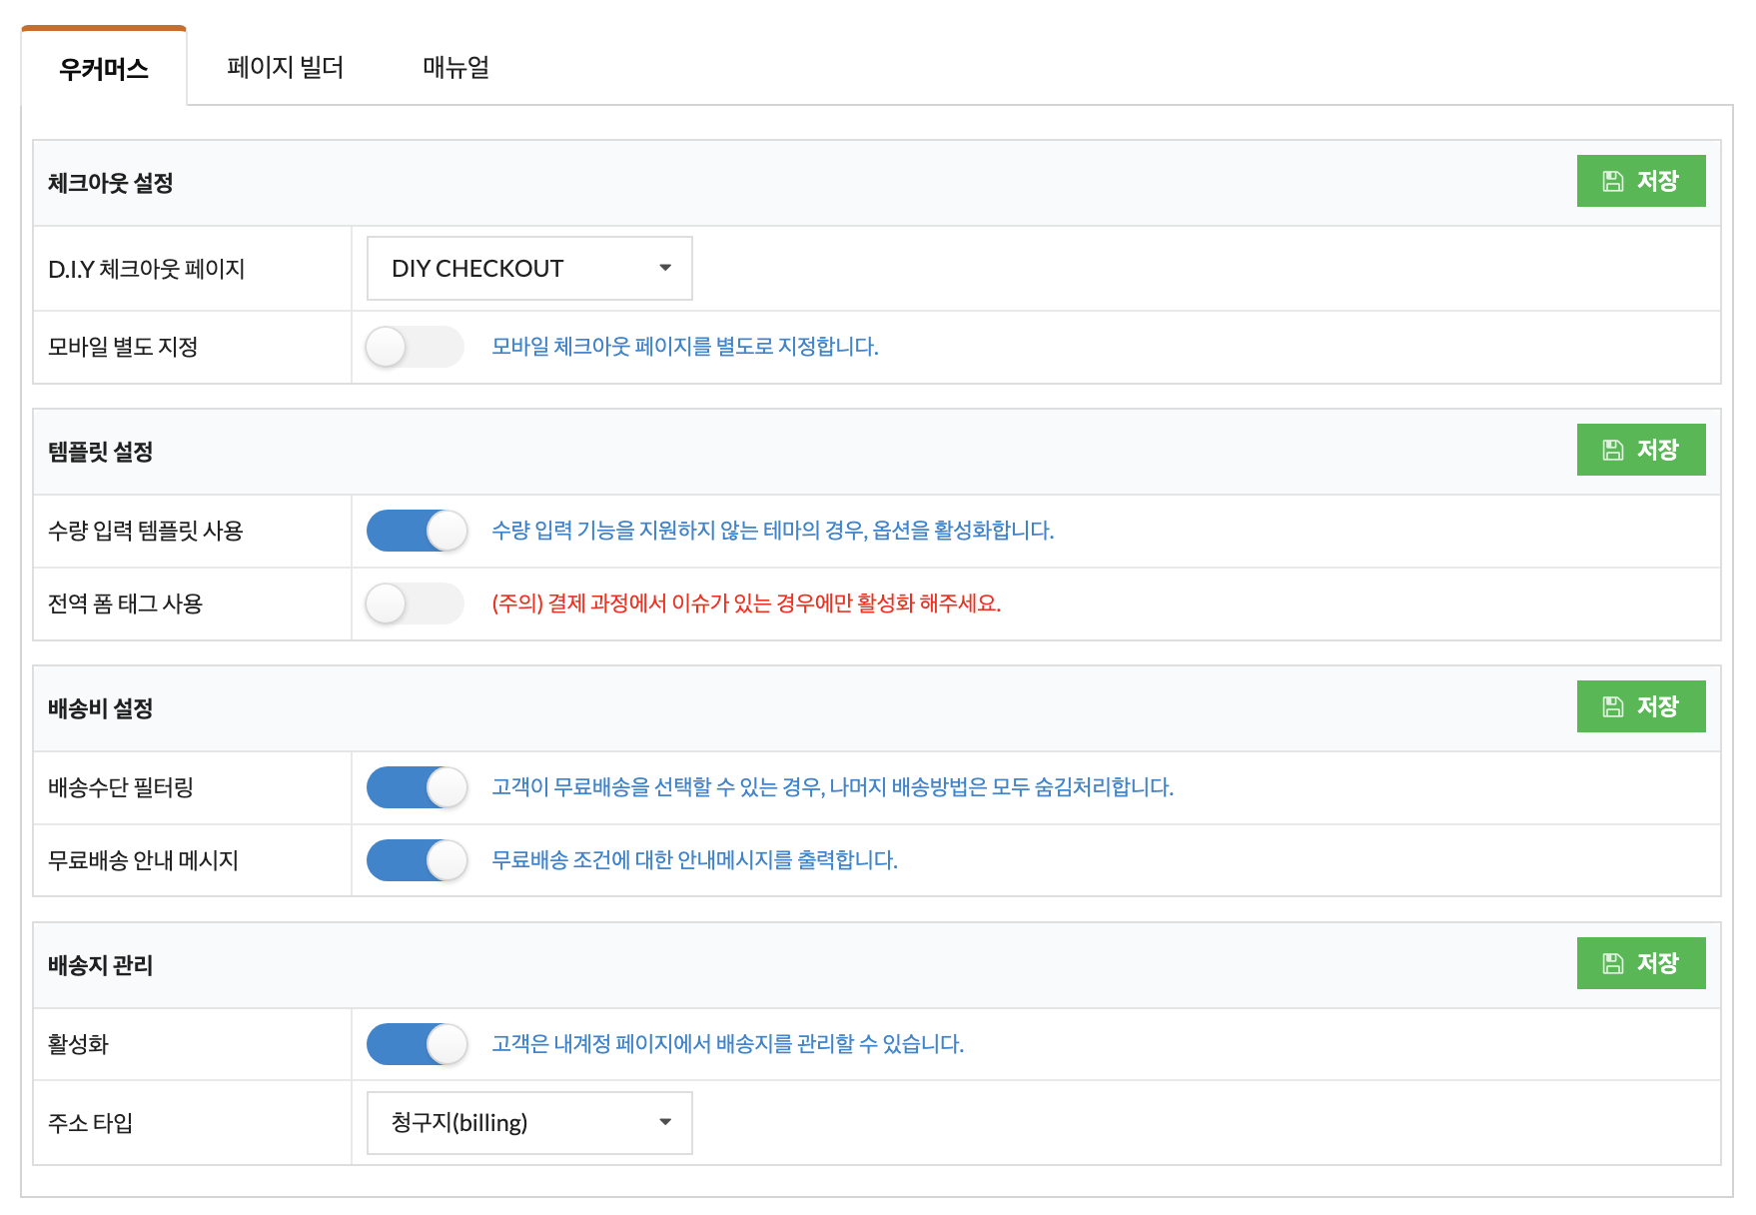This screenshot has width=1756, height=1215.
Task: Click save icon in 체크아웃 설정 section
Action: coord(1612,181)
